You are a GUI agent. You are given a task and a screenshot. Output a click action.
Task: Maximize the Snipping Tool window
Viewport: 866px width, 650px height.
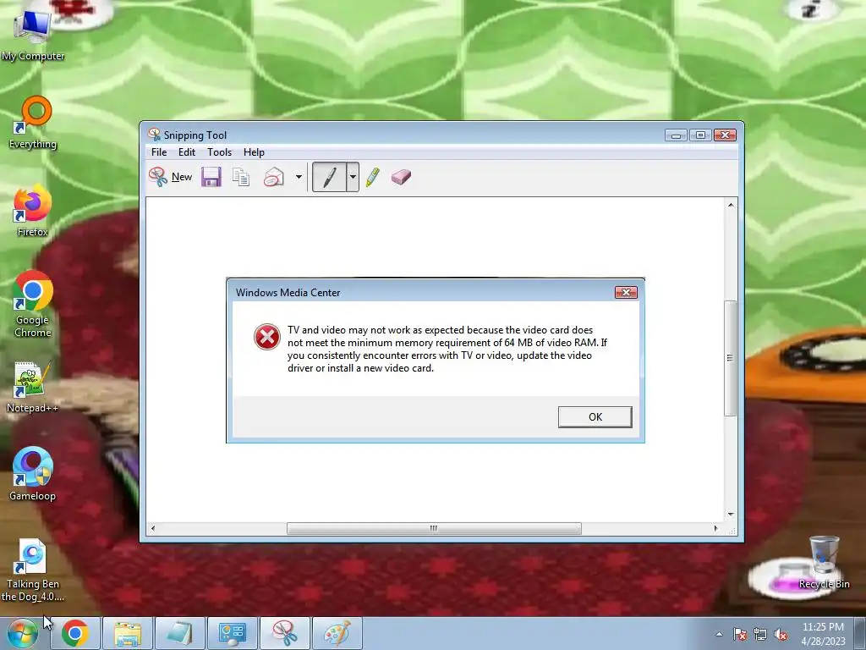(x=700, y=135)
